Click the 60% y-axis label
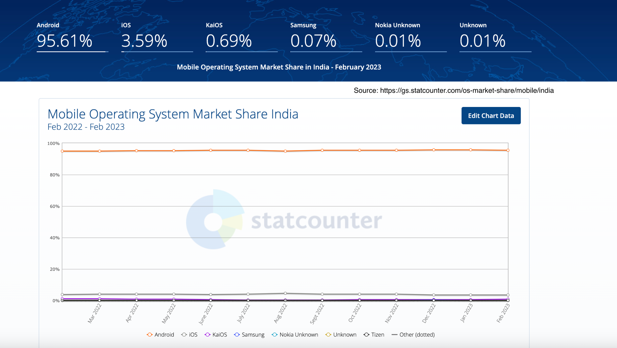617x348 pixels. point(55,206)
